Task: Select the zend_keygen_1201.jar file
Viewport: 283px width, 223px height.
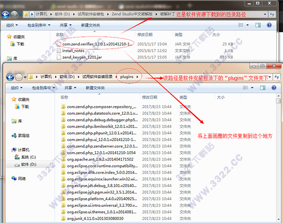Action: coord(79,57)
